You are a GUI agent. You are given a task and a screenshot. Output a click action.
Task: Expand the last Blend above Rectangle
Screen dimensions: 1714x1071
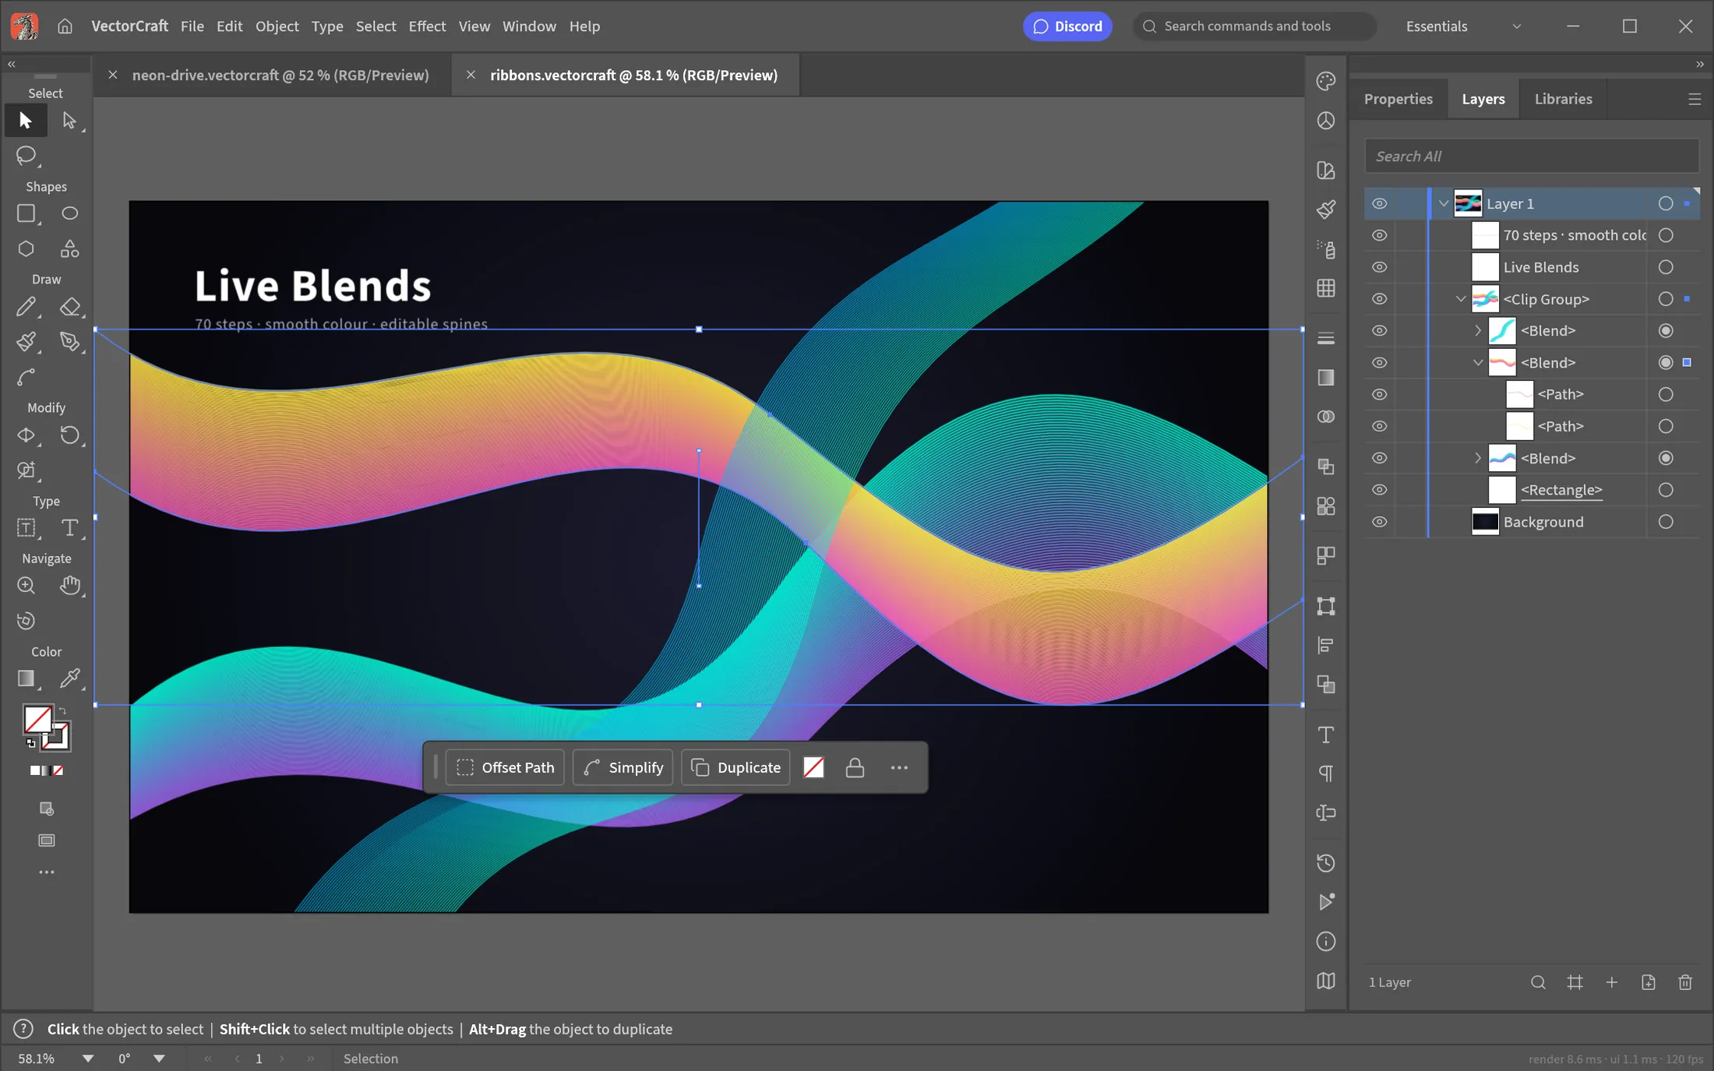pyautogui.click(x=1478, y=458)
